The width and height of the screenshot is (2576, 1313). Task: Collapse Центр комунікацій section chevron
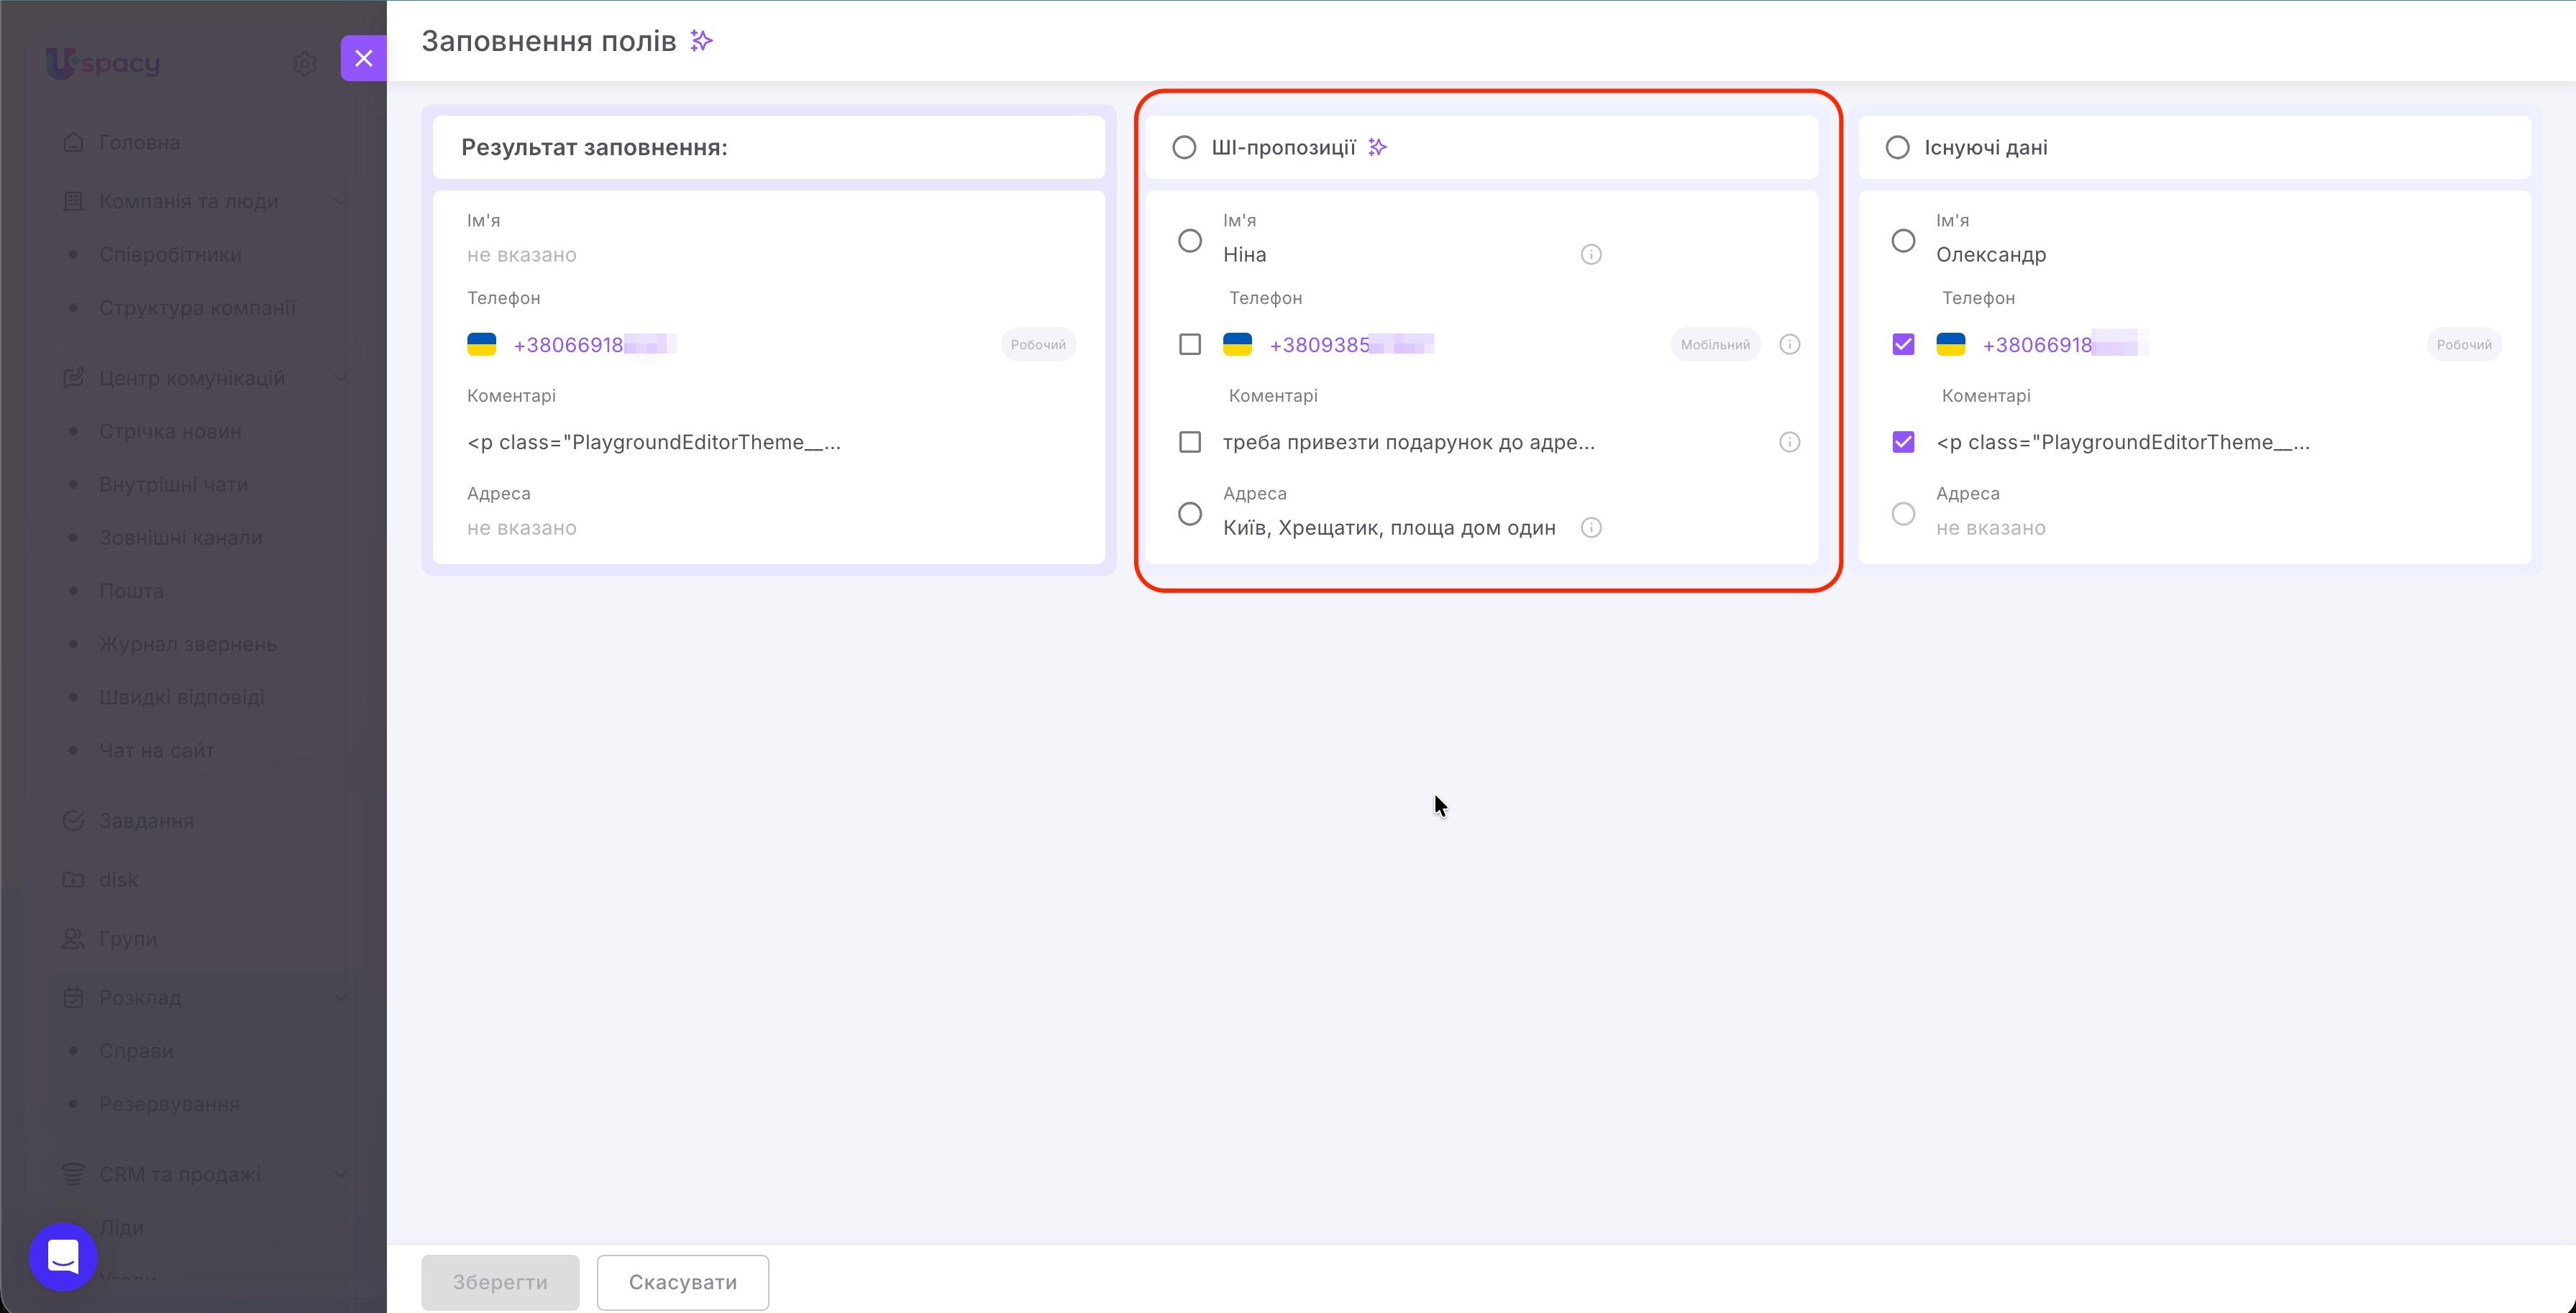(341, 378)
